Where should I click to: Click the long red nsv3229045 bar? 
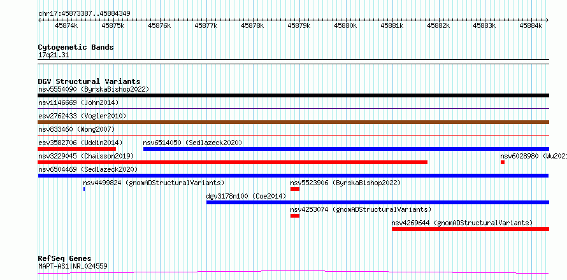[233, 162]
